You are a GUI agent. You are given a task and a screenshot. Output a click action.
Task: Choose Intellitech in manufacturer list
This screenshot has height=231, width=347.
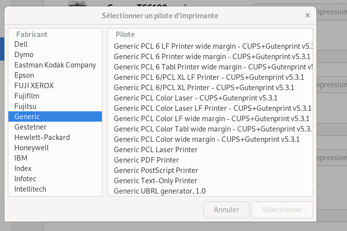coord(55,189)
